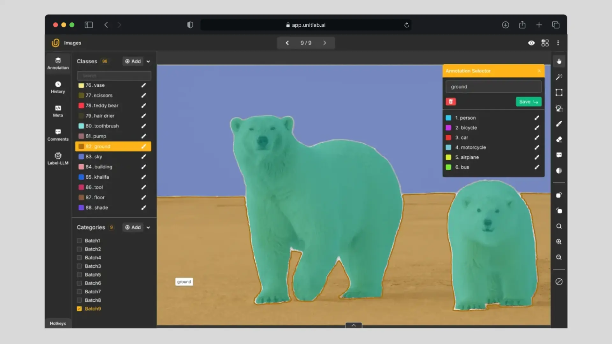Image resolution: width=612 pixels, height=344 pixels.
Task: Click the sky class color swatch
Action: (x=81, y=157)
